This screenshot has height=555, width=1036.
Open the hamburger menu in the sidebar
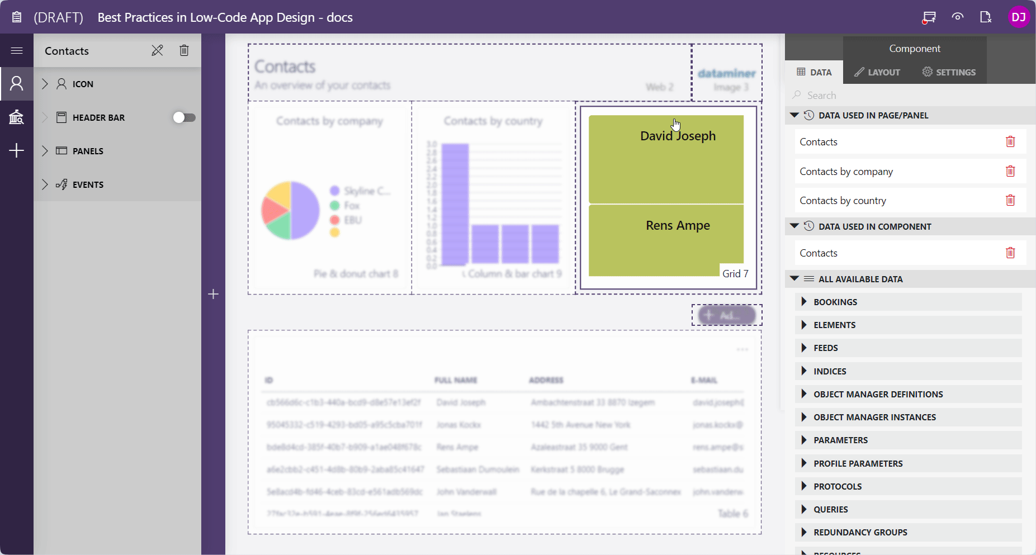click(17, 50)
